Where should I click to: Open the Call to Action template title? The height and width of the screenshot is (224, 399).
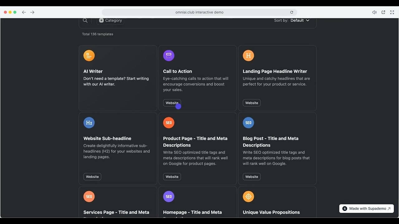click(x=177, y=71)
